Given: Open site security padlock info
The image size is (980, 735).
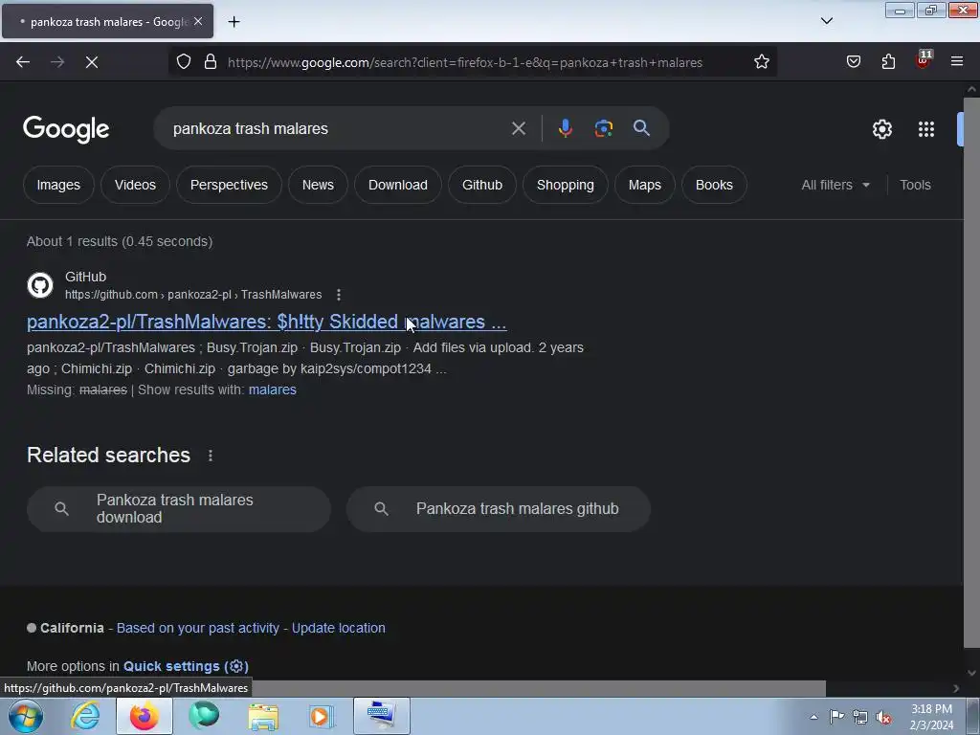Looking at the screenshot, I should pyautogui.click(x=211, y=62).
